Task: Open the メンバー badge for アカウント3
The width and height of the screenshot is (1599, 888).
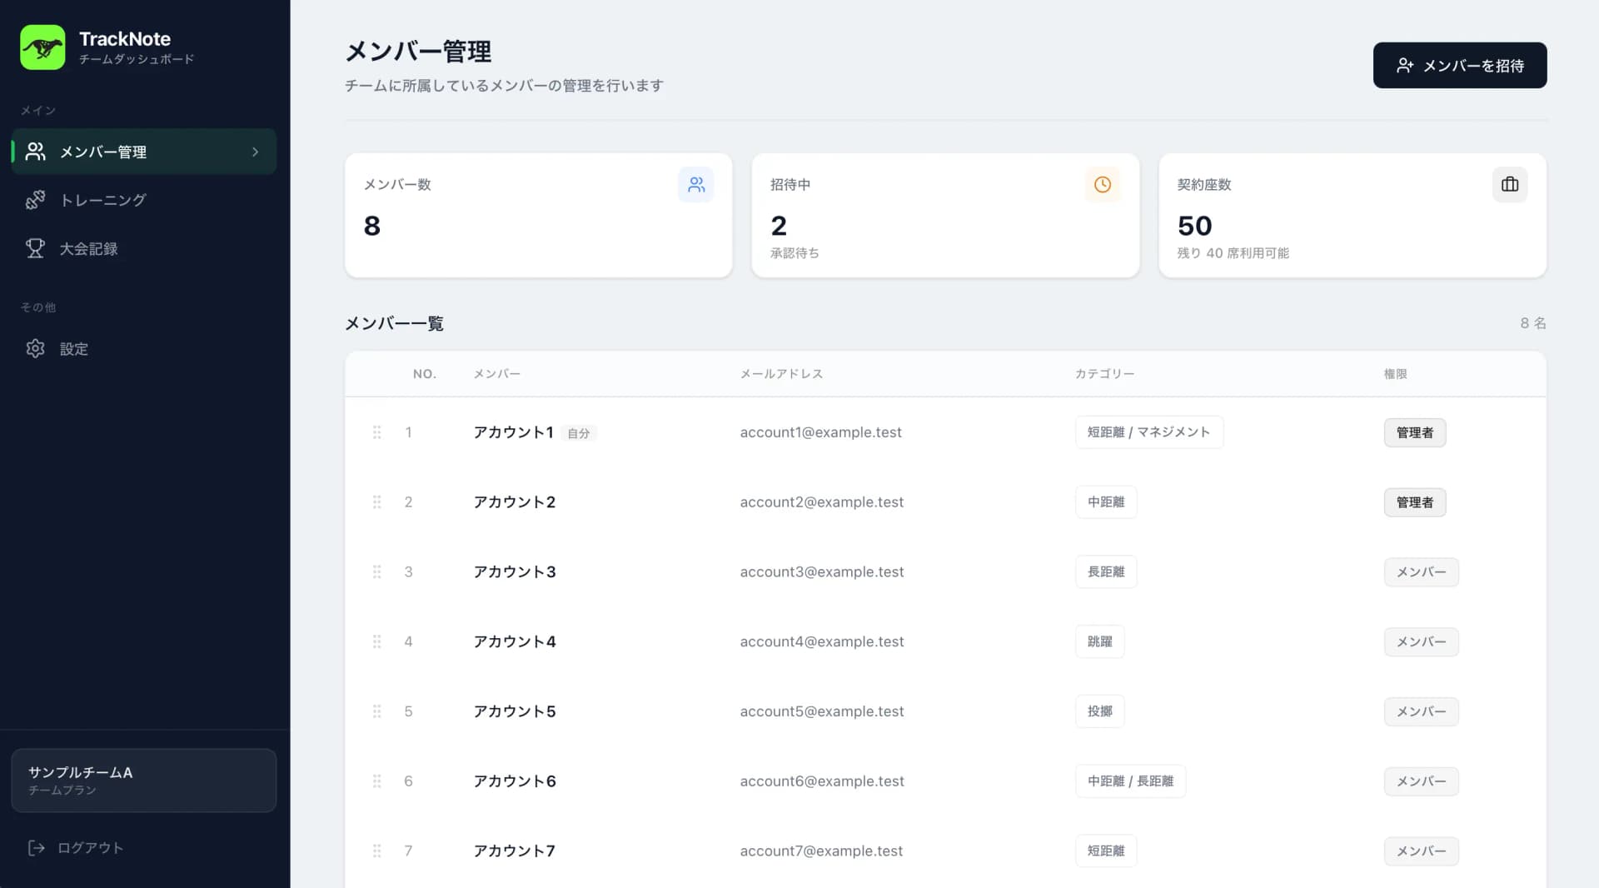Action: (x=1421, y=571)
